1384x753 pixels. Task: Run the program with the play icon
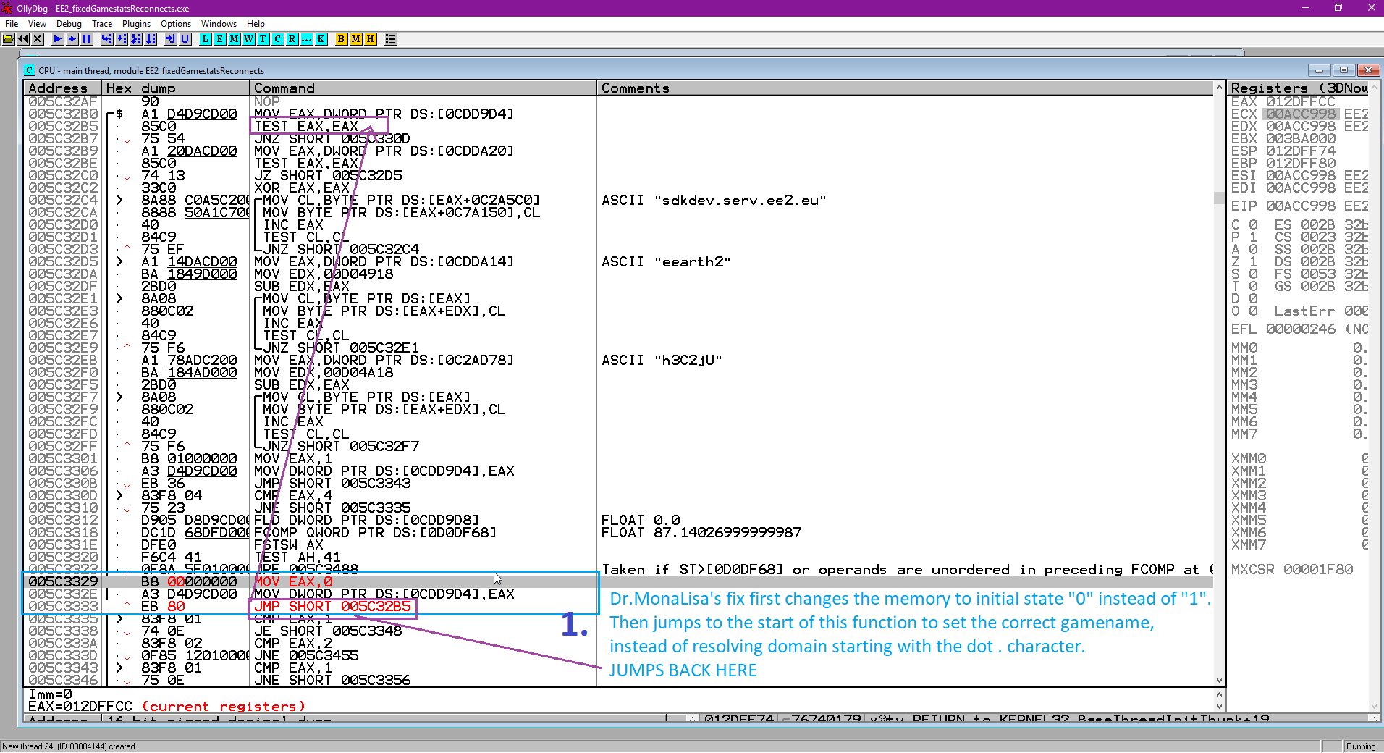pos(58,39)
